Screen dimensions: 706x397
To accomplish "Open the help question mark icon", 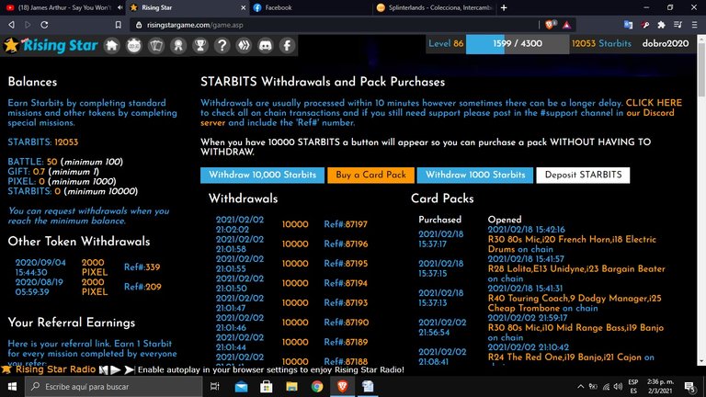I will (x=222, y=45).
